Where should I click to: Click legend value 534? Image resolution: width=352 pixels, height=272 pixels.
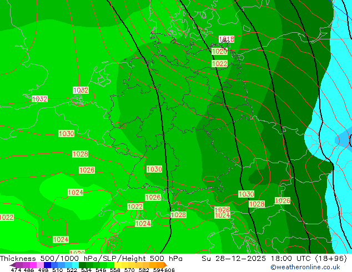click(86, 270)
